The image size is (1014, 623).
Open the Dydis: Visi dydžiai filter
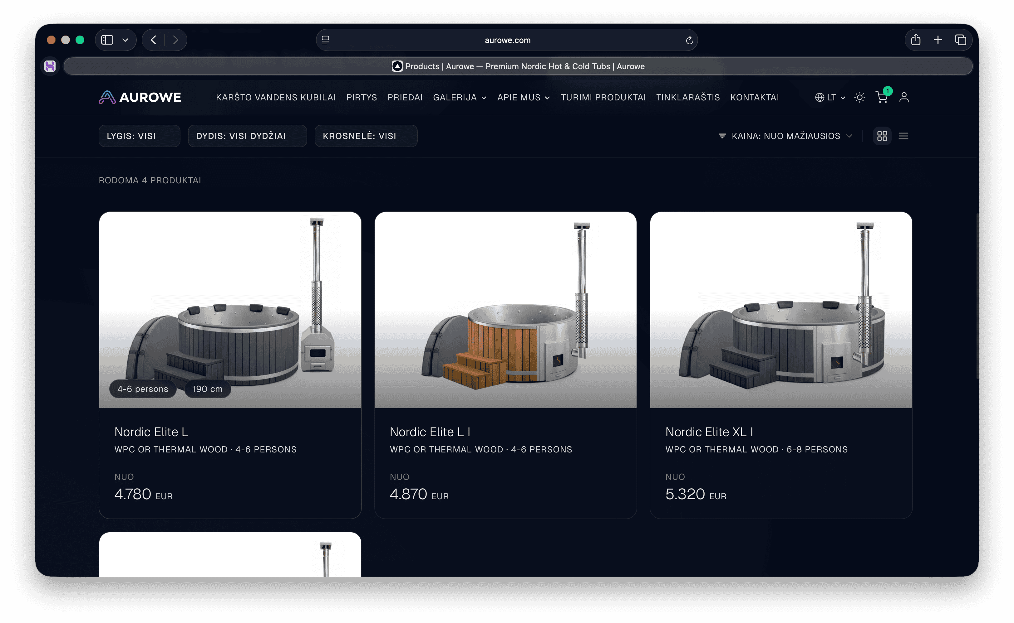tap(247, 136)
